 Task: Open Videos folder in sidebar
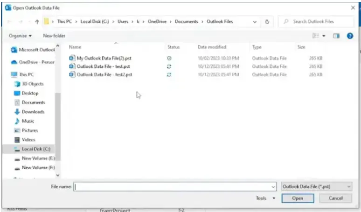pos(25,140)
